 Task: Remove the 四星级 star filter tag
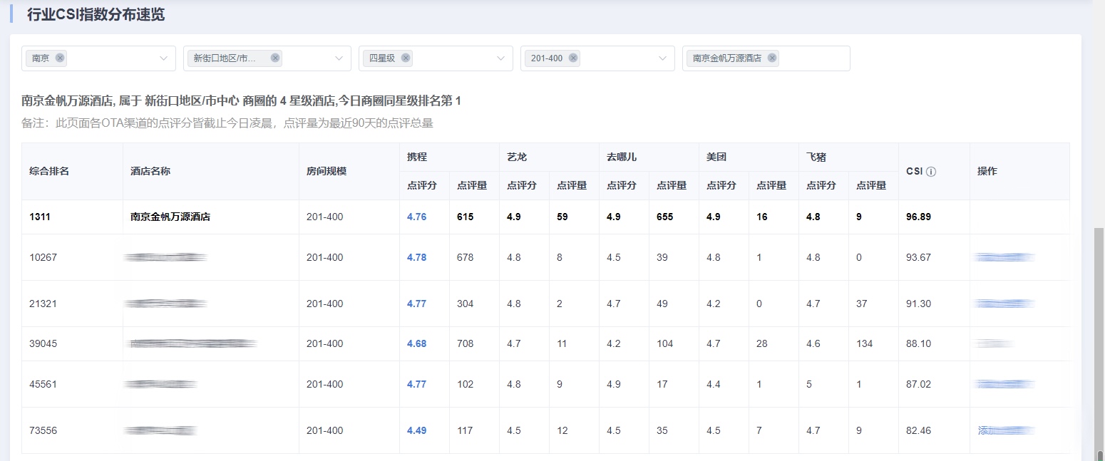(406, 58)
